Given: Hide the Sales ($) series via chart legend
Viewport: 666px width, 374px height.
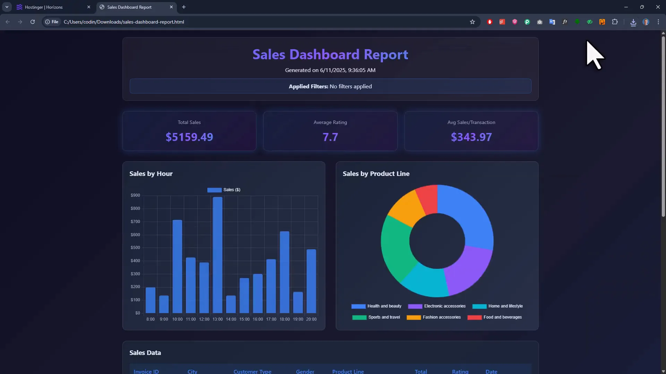Looking at the screenshot, I should point(224,190).
